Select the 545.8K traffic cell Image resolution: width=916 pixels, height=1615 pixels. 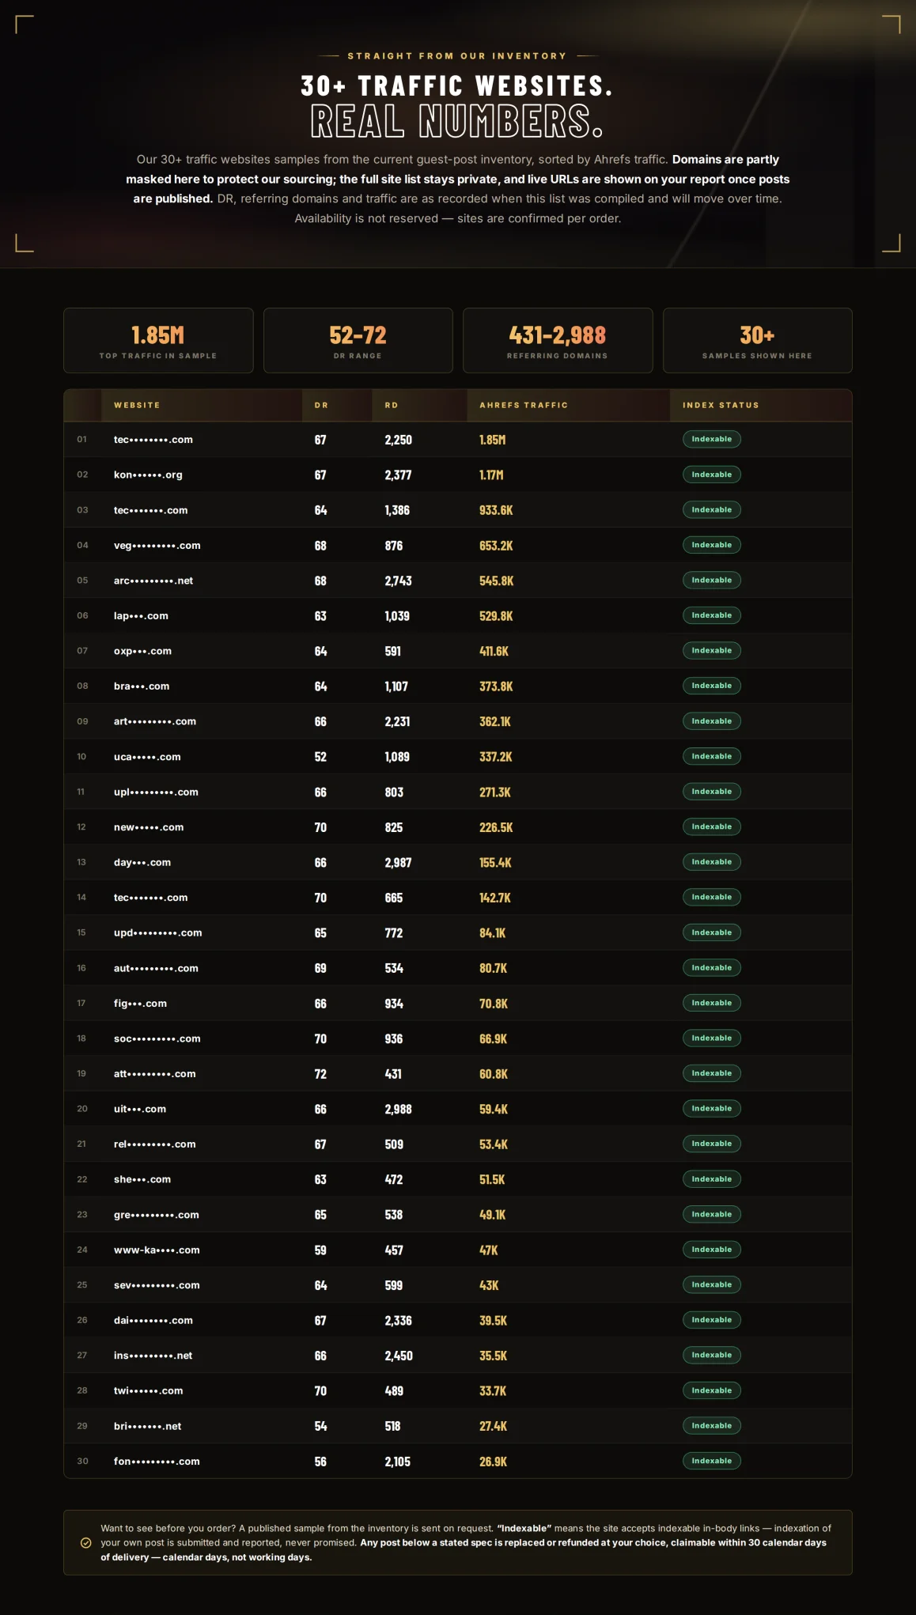click(x=496, y=581)
